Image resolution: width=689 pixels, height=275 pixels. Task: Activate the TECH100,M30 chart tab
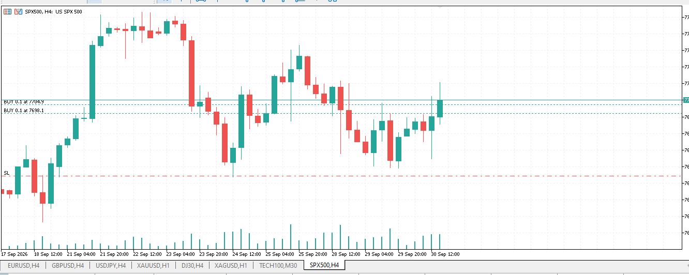[x=278, y=265]
